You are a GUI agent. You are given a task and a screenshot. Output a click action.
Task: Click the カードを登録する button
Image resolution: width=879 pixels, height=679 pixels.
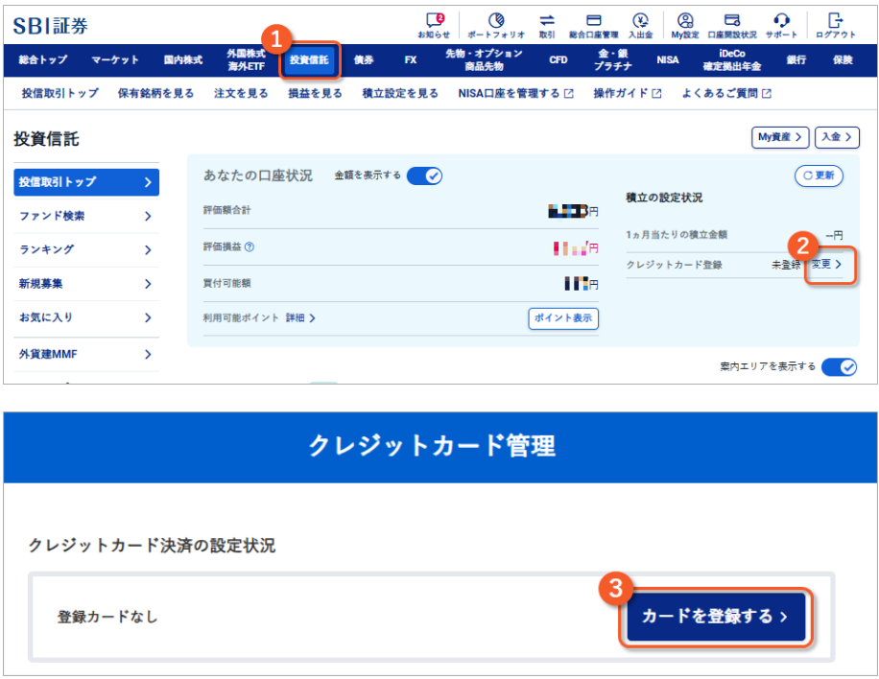(715, 616)
